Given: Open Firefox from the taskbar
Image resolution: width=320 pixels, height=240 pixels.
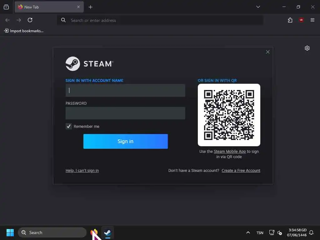Looking at the screenshot, I should tap(94, 232).
